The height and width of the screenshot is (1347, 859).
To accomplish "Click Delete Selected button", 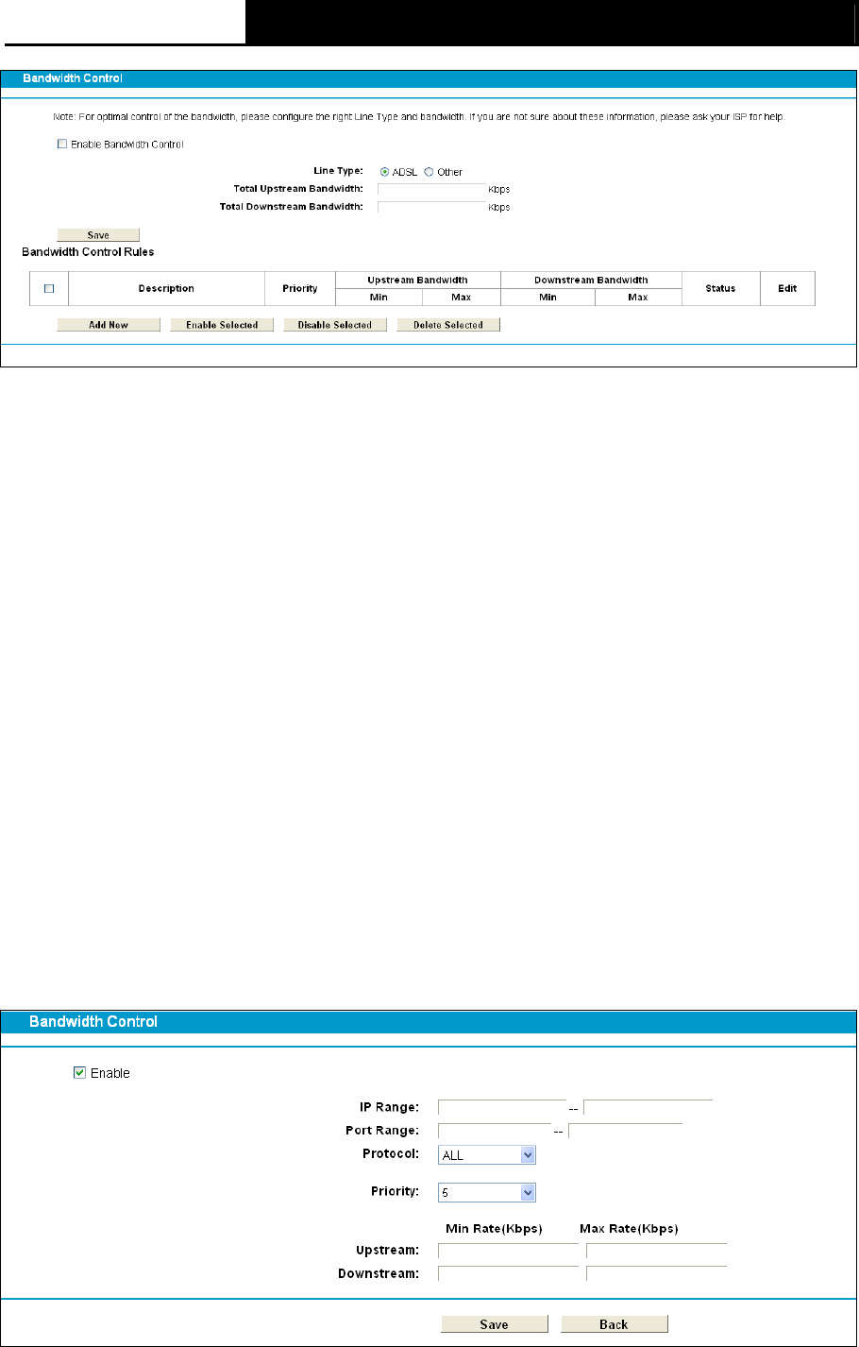I will [x=448, y=325].
